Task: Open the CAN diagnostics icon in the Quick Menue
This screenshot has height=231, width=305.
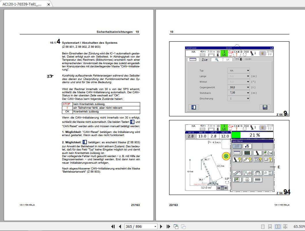Action: 257,160
